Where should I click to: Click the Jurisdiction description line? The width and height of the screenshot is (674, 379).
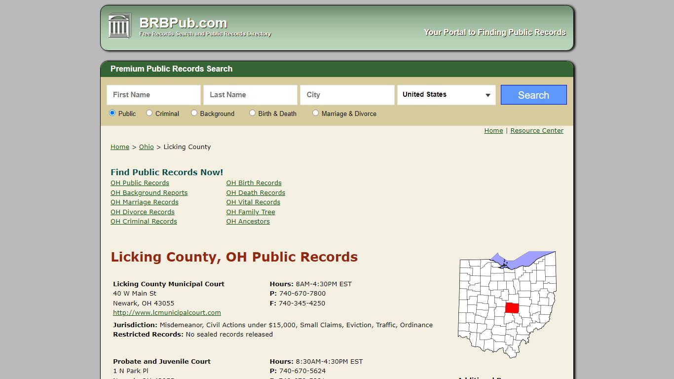tap(273, 325)
